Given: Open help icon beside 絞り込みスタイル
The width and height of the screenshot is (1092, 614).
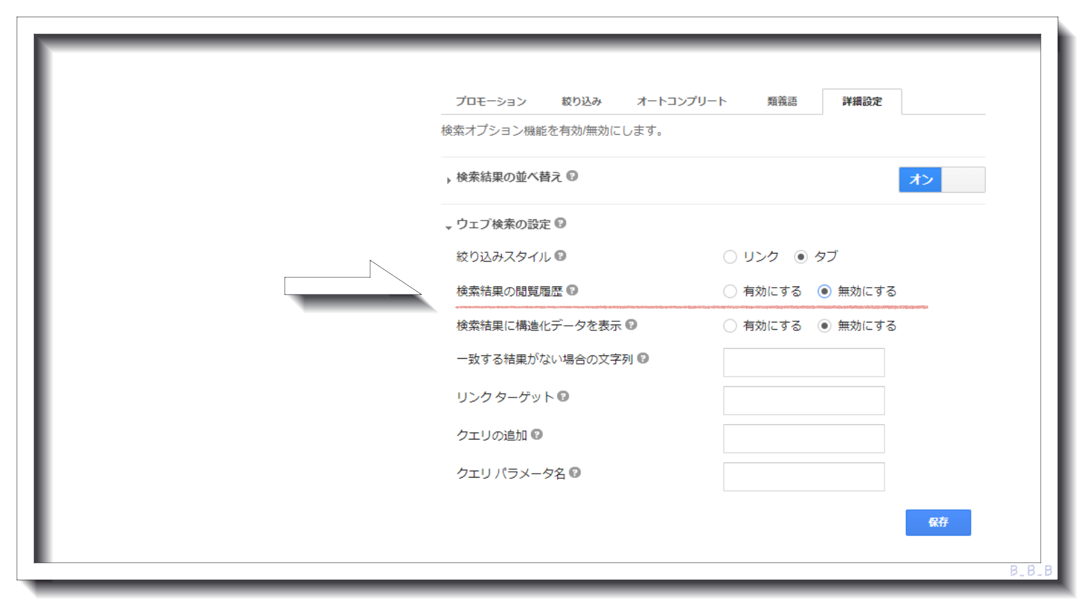Looking at the screenshot, I should click(x=560, y=256).
